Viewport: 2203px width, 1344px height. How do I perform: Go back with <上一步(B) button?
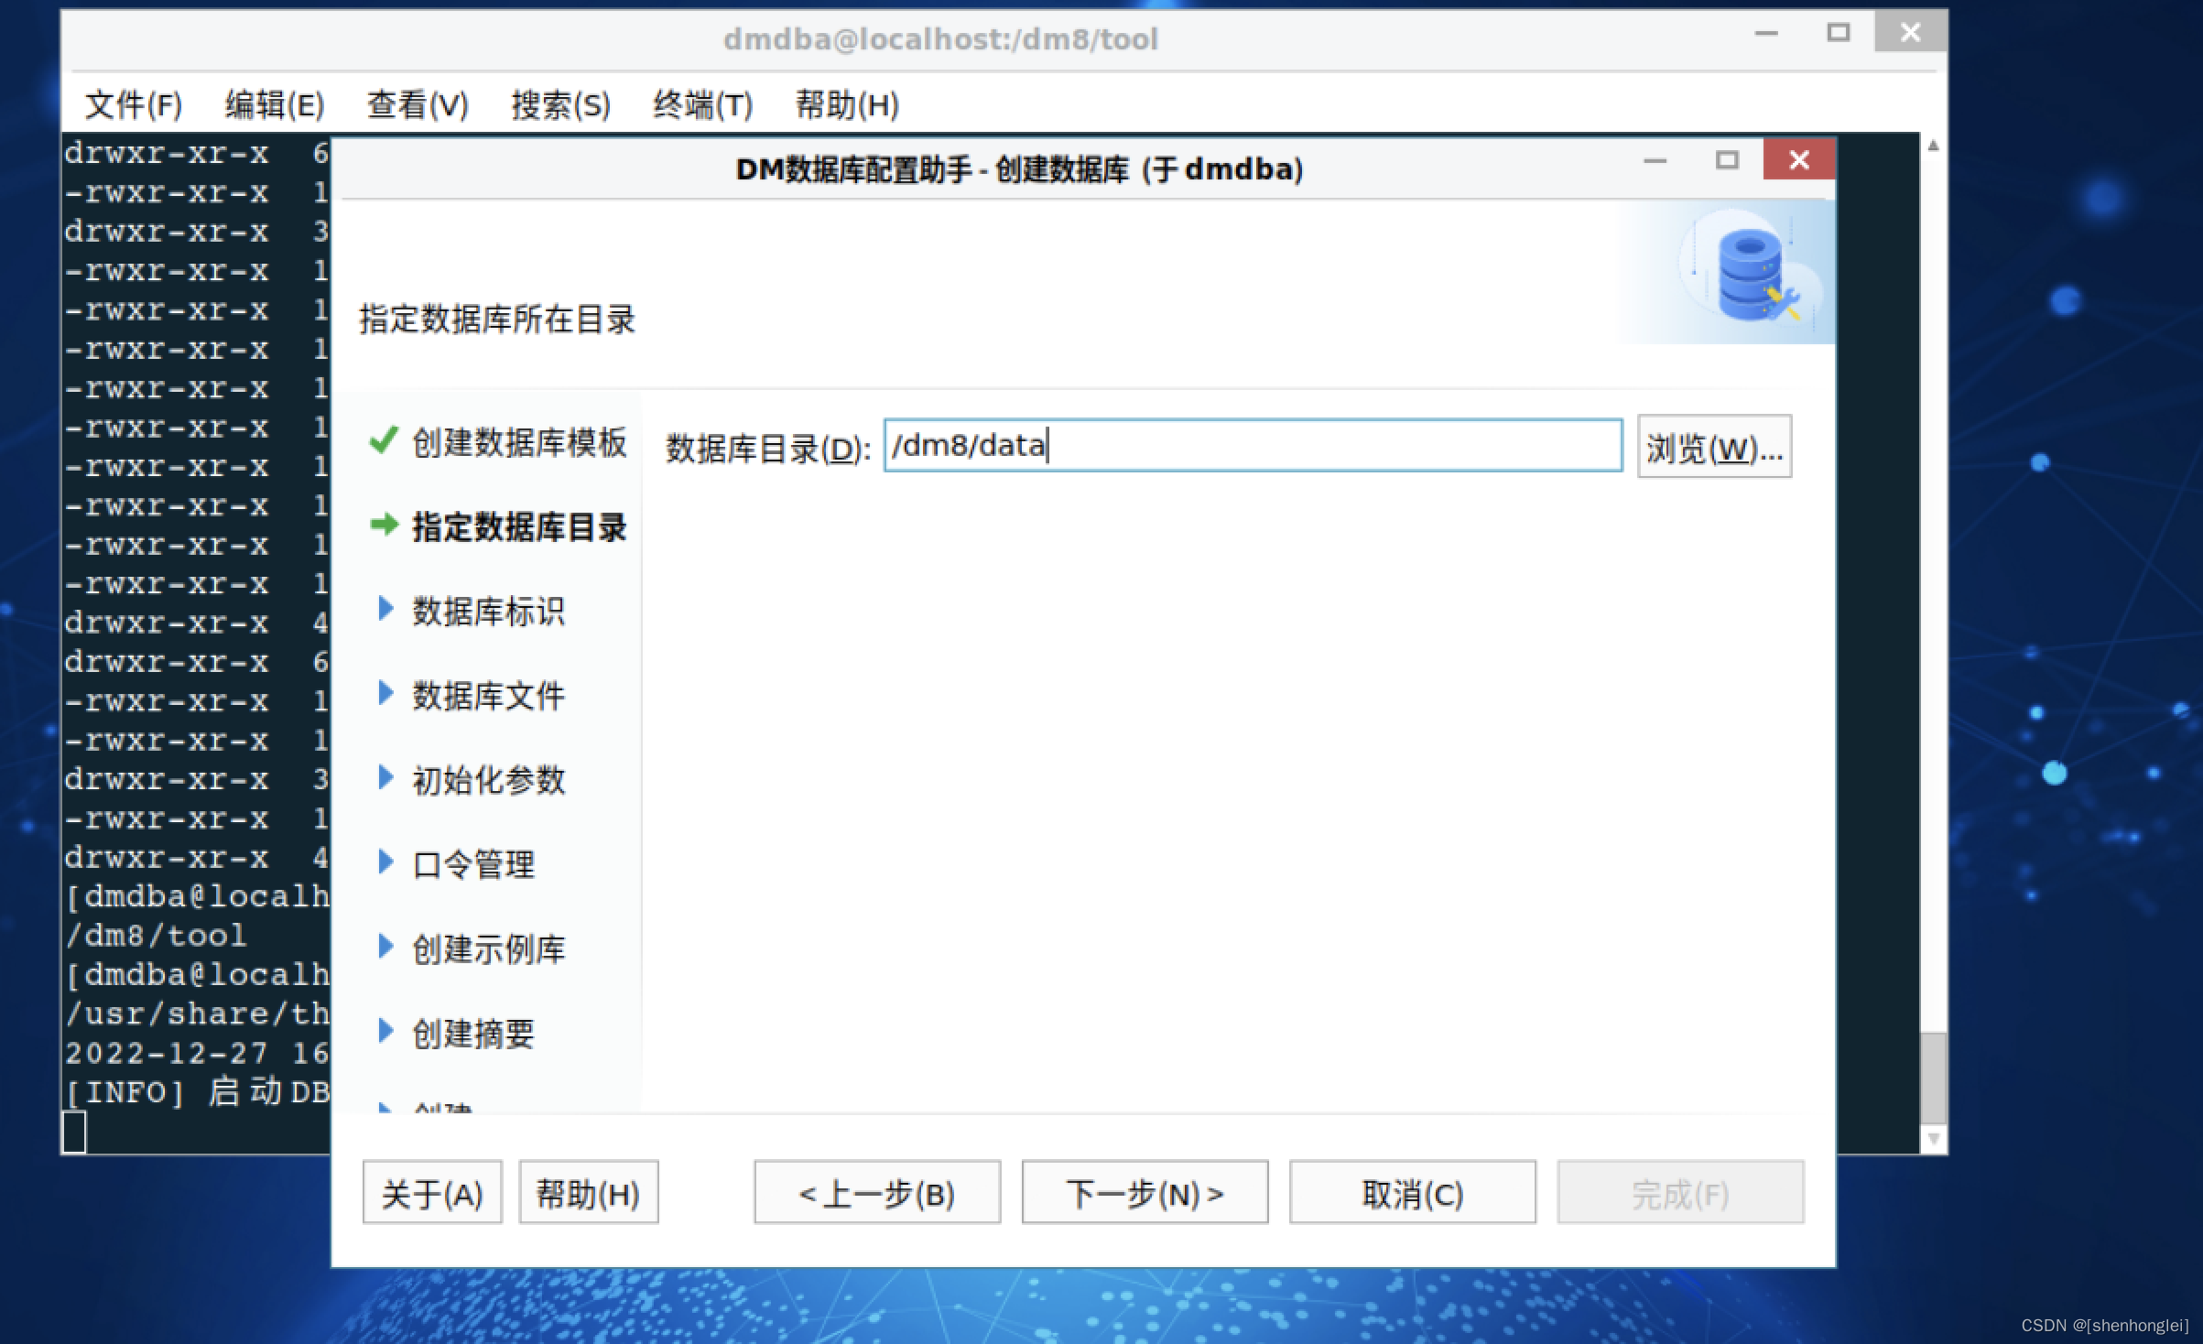tap(877, 1193)
